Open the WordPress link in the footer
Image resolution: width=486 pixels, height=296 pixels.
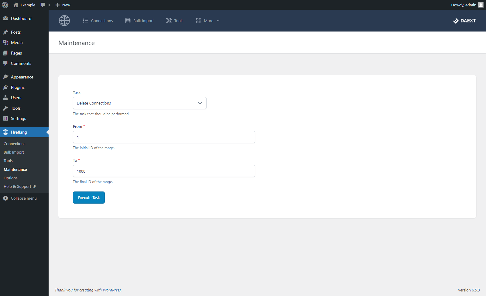click(112, 290)
